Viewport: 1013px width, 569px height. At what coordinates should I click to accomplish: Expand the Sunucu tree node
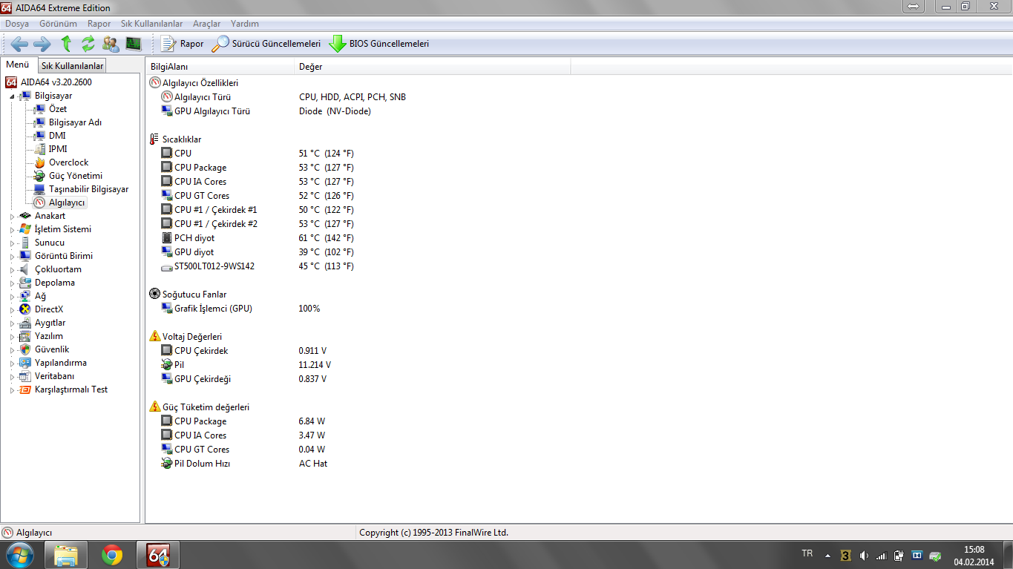[x=12, y=243]
